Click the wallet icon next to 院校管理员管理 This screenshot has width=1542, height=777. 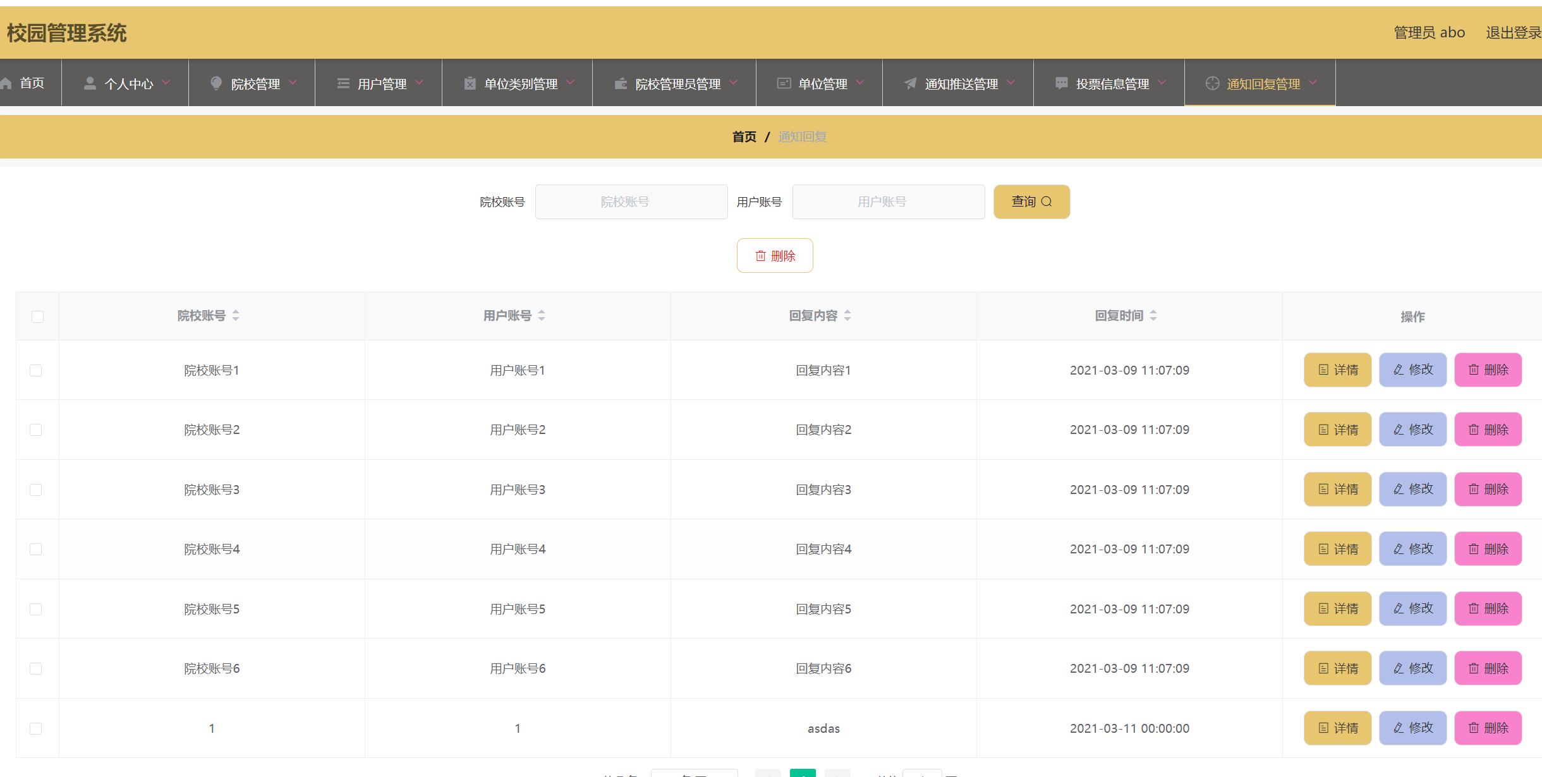(621, 83)
